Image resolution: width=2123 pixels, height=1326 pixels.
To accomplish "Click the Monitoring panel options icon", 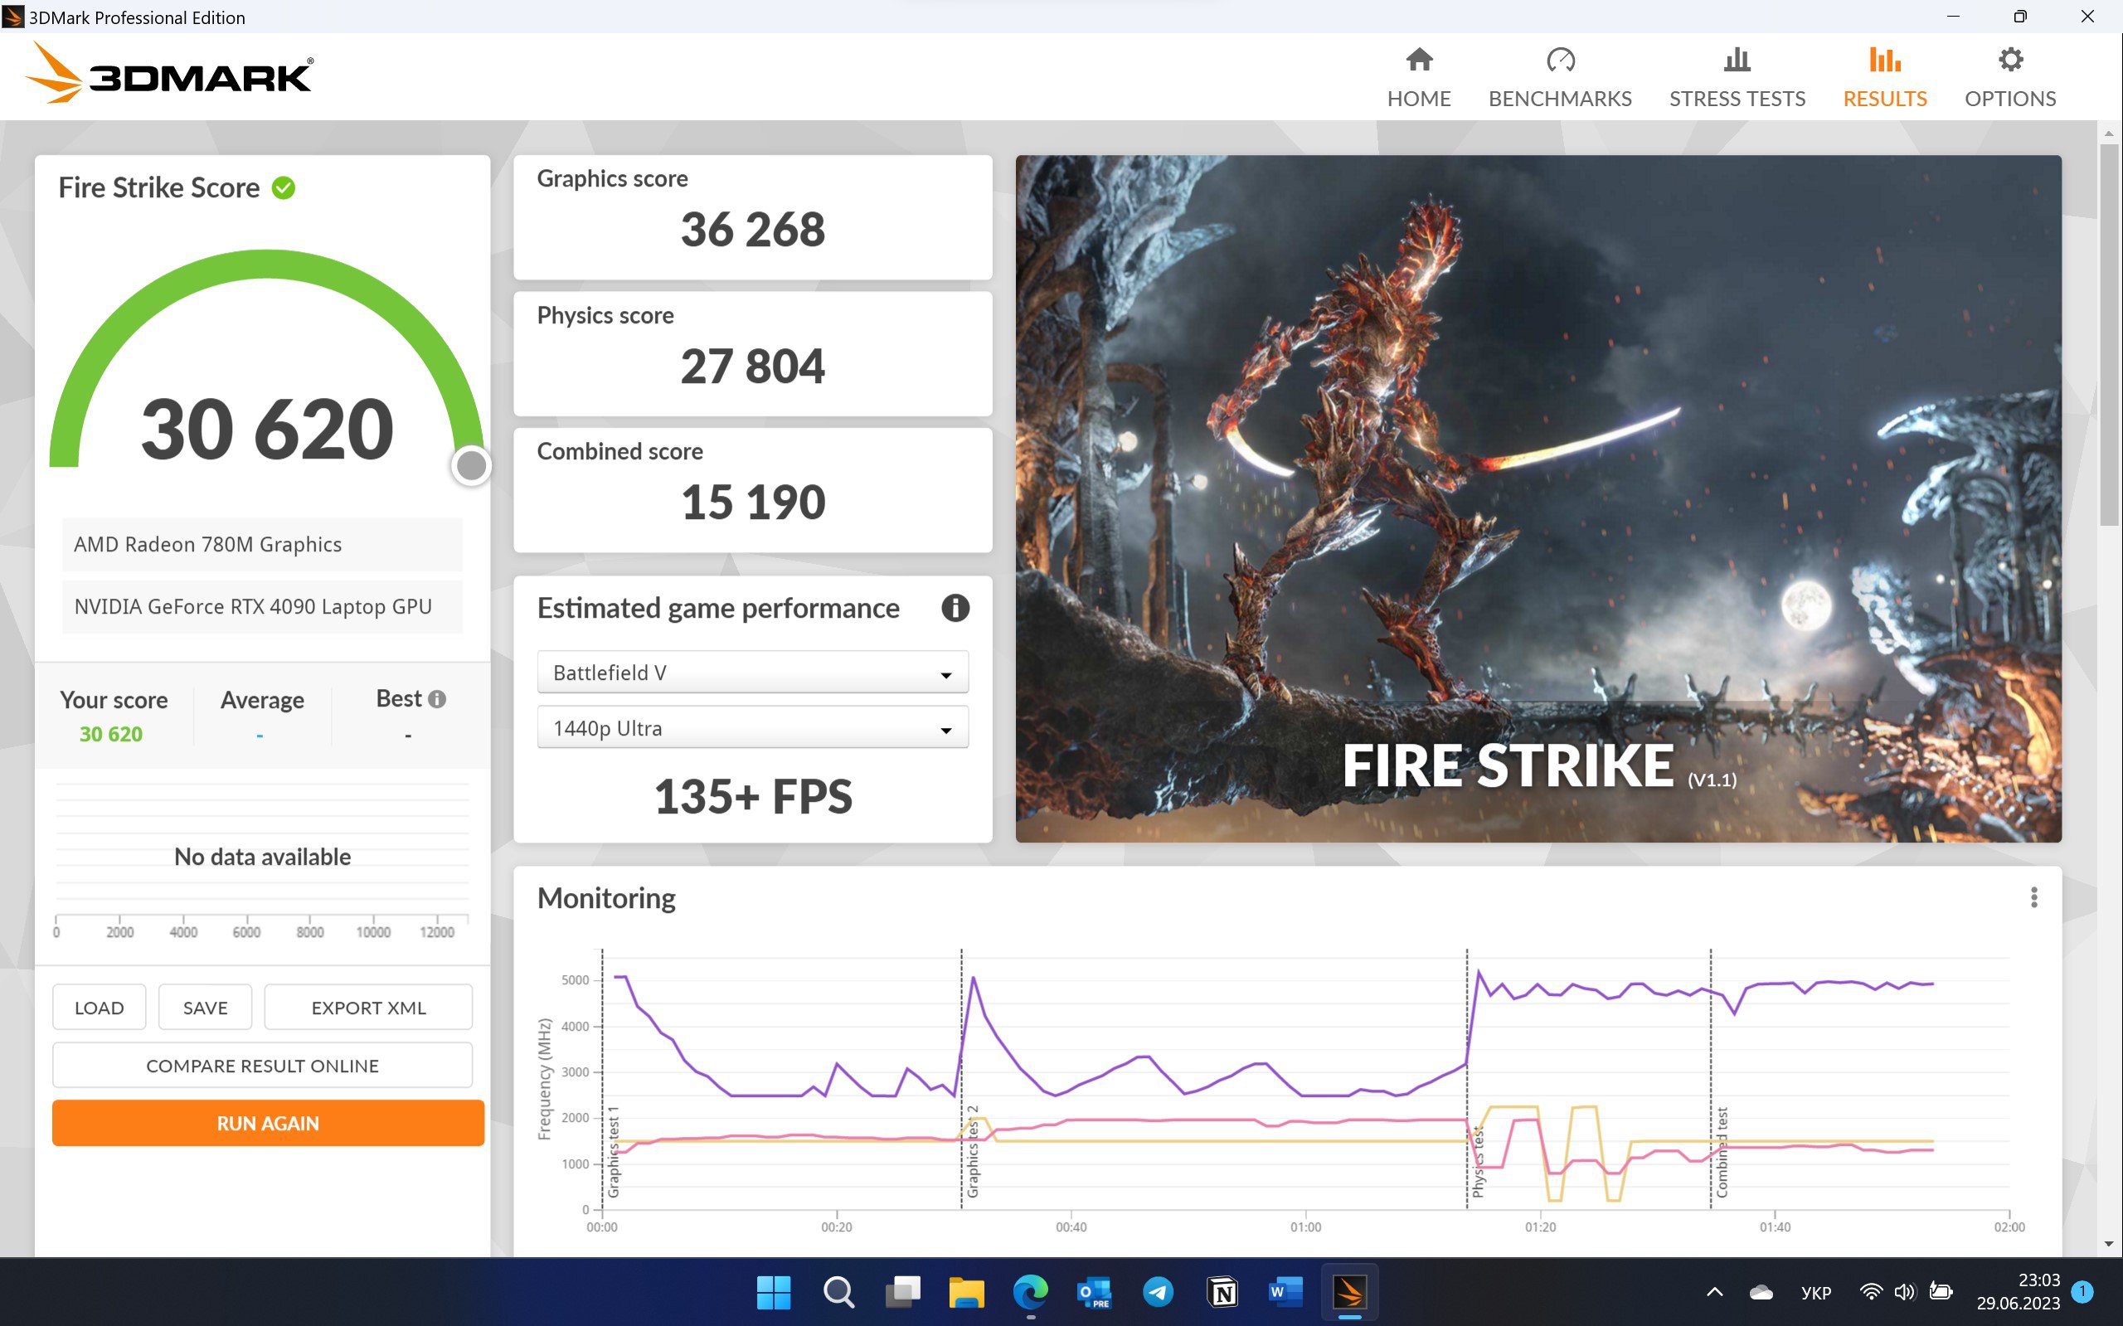I will pos(2034,896).
